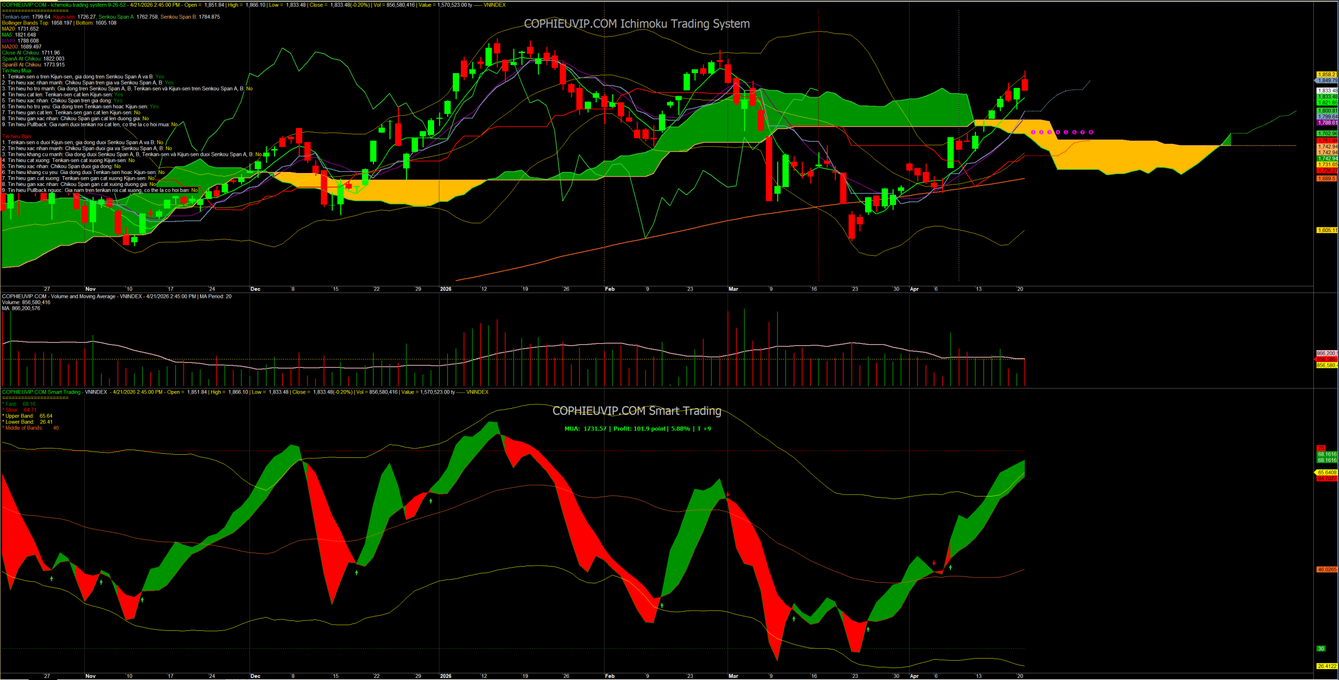Click the 1,689.5 orange MA200 price label
This screenshot has width=1339, height=680.
[1326, 179]
